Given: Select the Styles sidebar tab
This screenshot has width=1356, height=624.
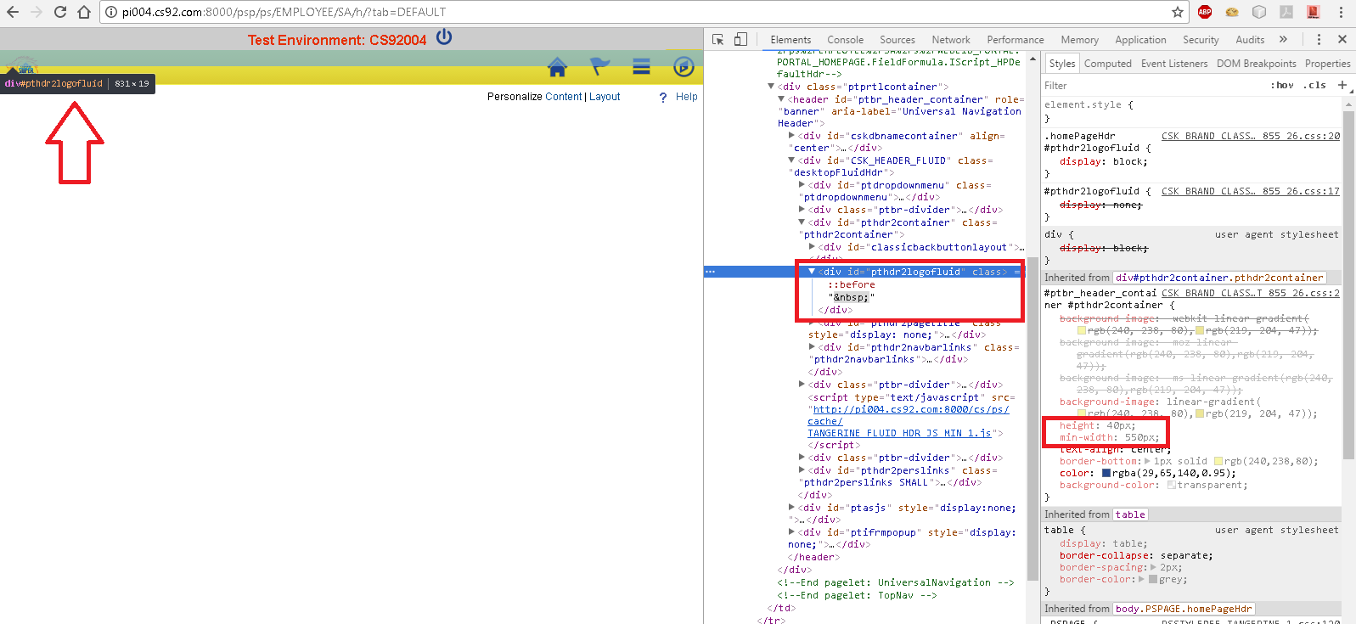Looking at the screenshot, I should click(x=1061, y=64).
